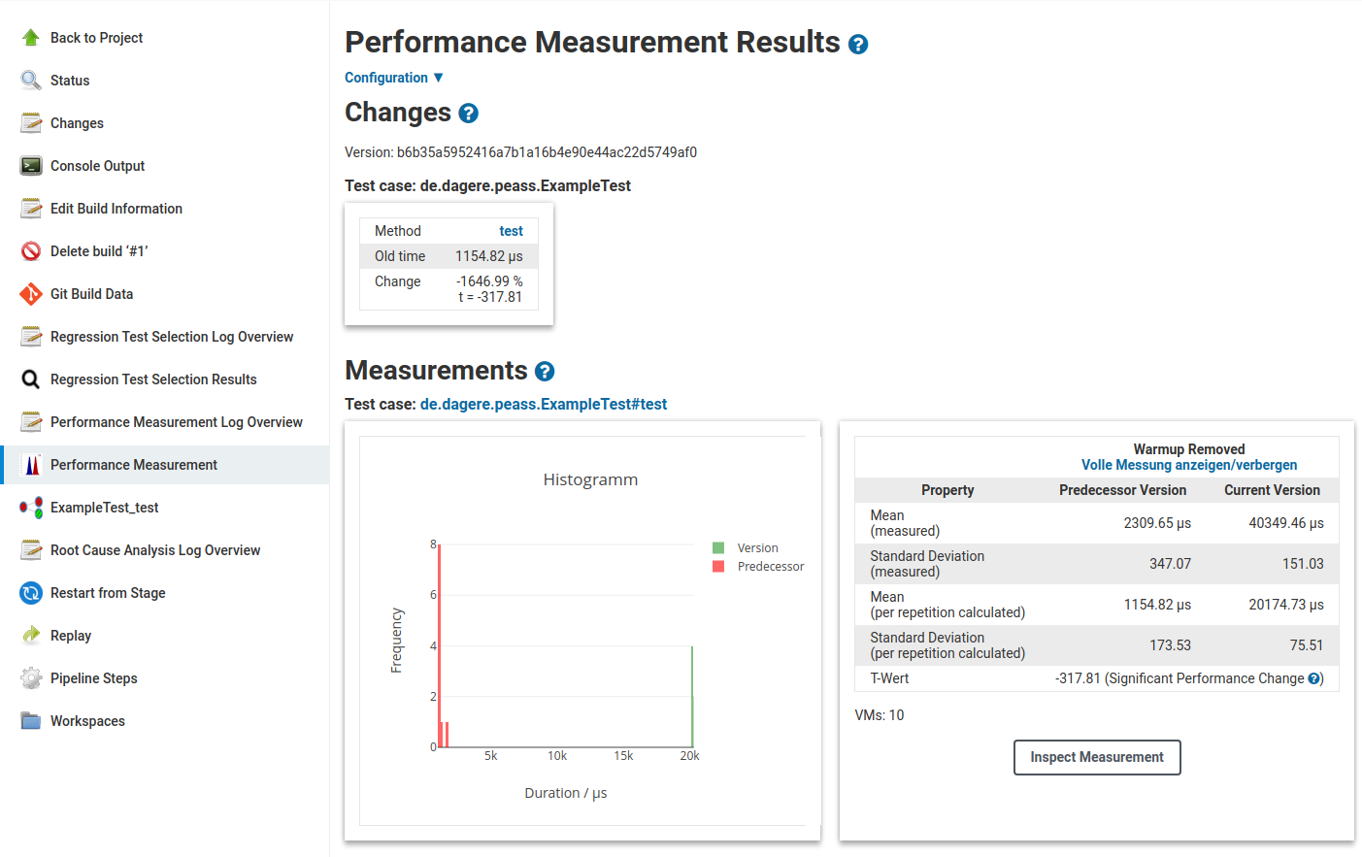
Task: Click the old time value 1154.82 µs
Action: (489, 256)
